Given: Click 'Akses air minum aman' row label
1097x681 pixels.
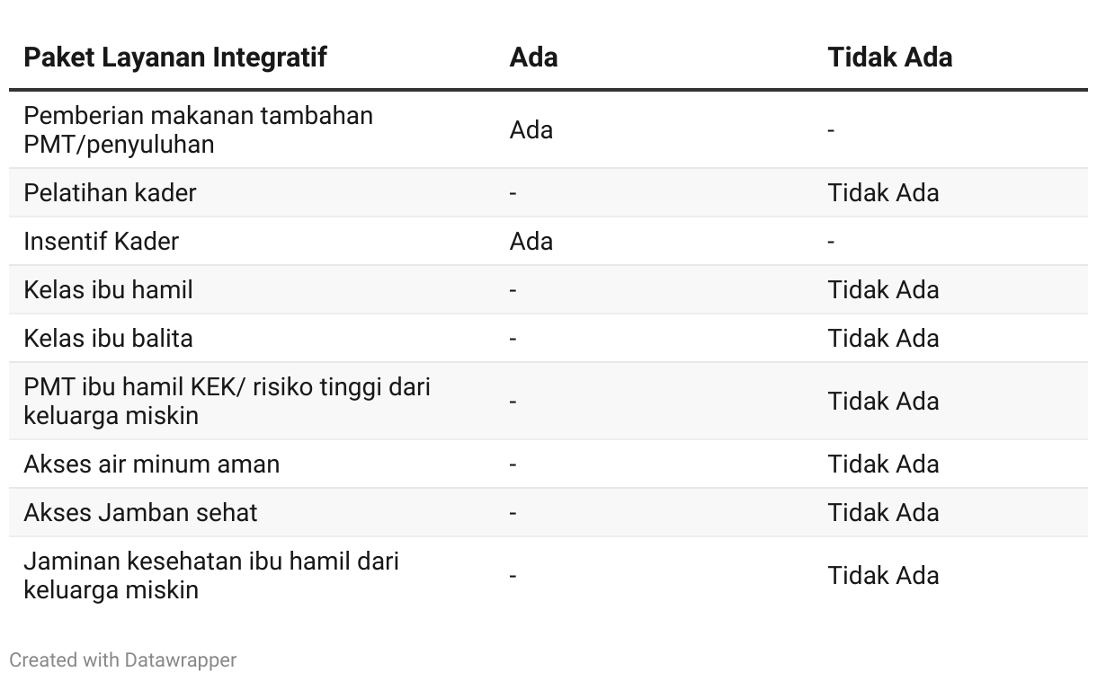Looking at the screenshot, I should pos(151,464).
